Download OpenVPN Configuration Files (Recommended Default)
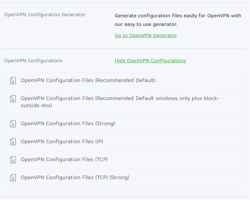The width and height of the screenshot is (250, 200). (x=88, y=81)
